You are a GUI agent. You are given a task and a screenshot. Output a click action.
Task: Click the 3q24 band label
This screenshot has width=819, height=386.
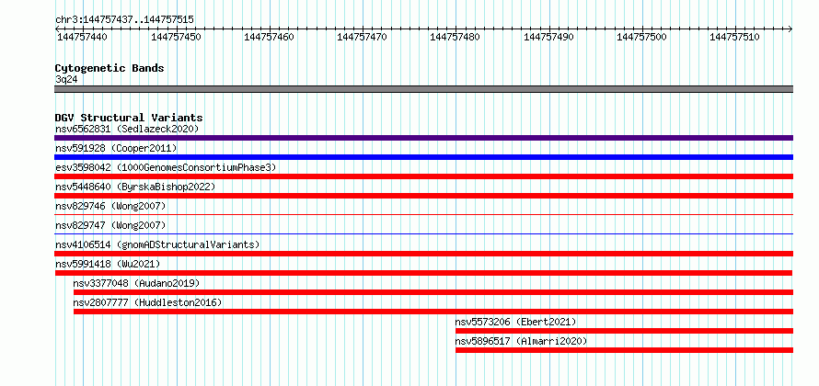(x=66, y=80)
